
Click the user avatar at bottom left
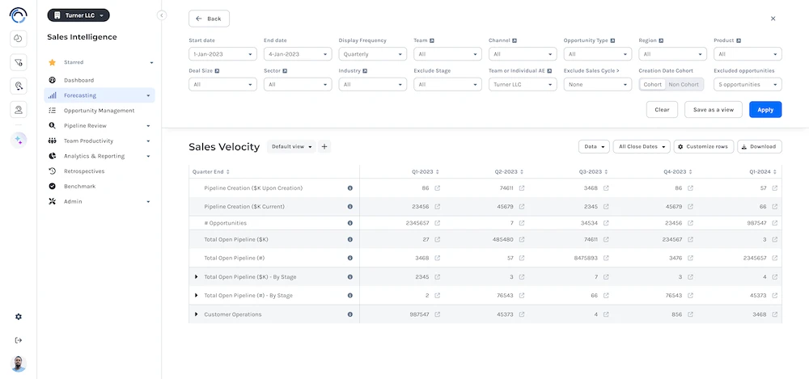tap(19, 364)
